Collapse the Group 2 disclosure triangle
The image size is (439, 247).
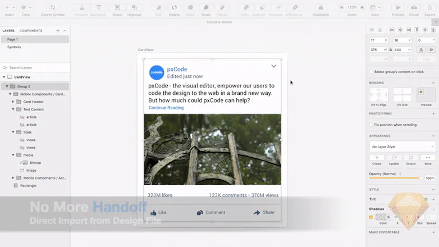tap(7, 86)
